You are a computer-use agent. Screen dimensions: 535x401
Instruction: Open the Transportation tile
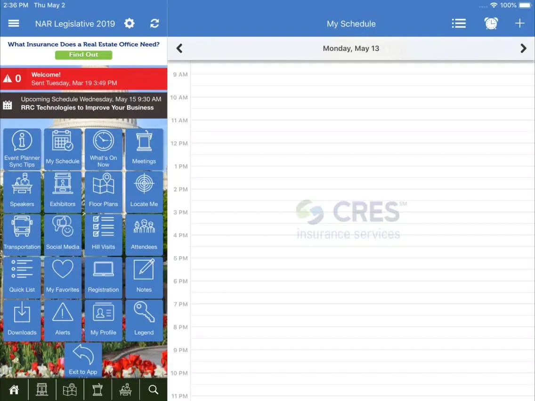[x=22, y=235]
